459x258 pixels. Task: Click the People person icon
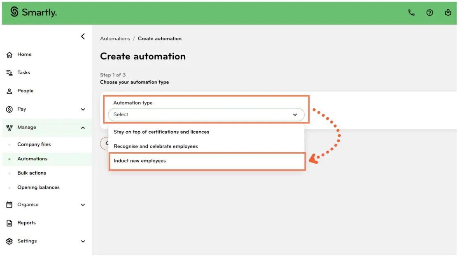[9, 91]
